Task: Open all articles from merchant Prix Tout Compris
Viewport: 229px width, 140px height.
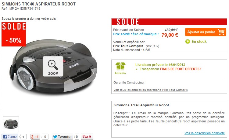Action: (150, 90)
